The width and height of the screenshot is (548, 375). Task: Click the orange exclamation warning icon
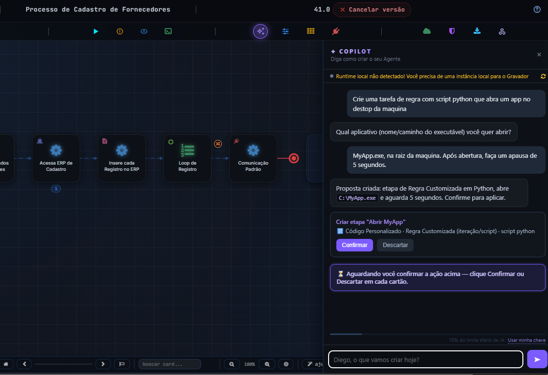120,31
